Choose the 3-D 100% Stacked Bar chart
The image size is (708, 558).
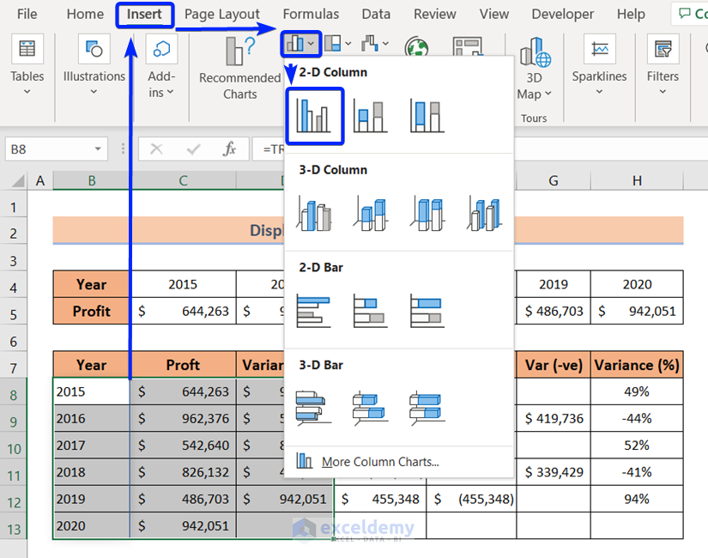(x=427, y=408)
